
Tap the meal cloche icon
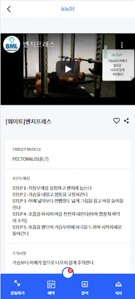(x=118, y=284)
